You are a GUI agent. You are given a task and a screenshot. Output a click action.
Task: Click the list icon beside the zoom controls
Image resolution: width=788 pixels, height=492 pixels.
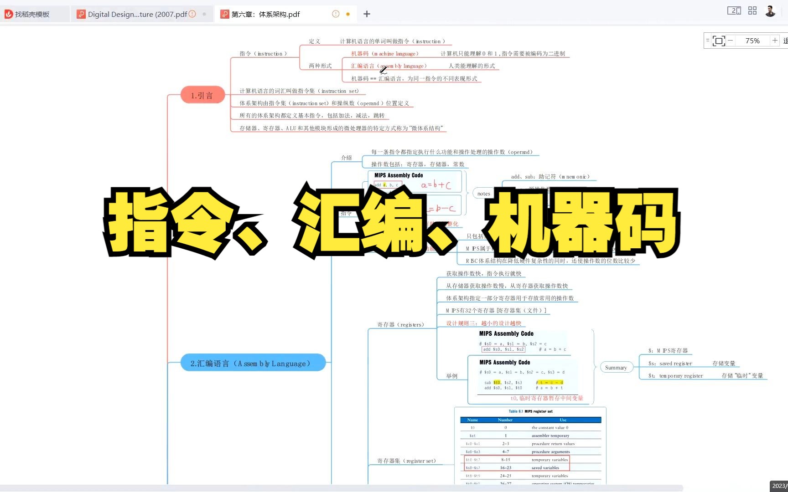(707, 41)
